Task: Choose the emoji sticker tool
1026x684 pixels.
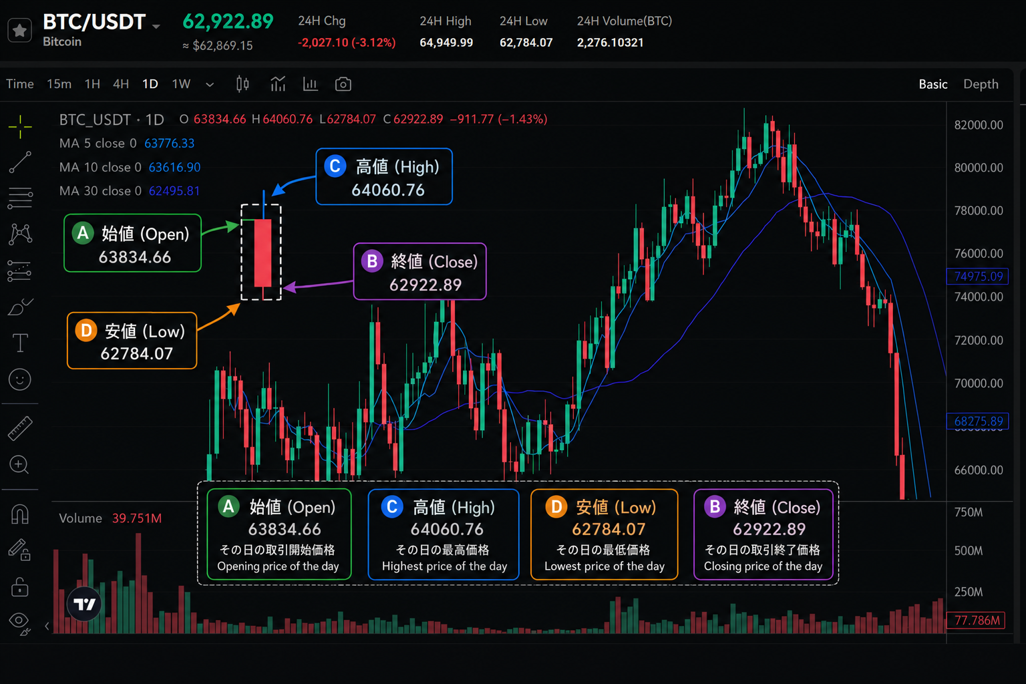Action: pos(20,379)
